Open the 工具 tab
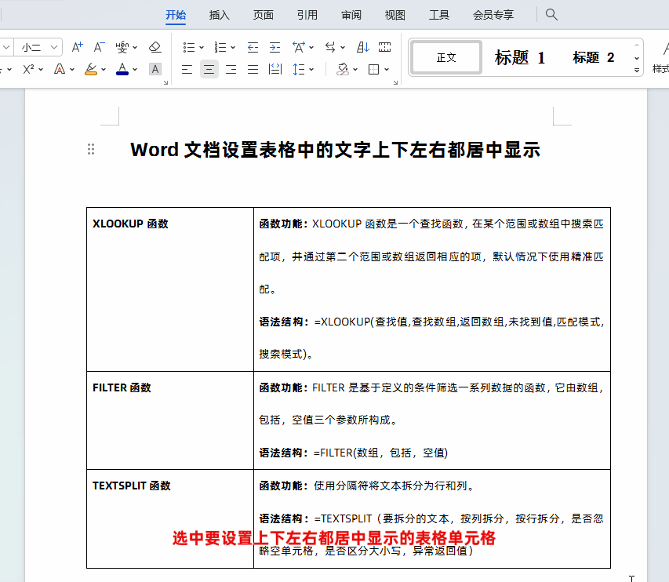 [x=439, y=15]
